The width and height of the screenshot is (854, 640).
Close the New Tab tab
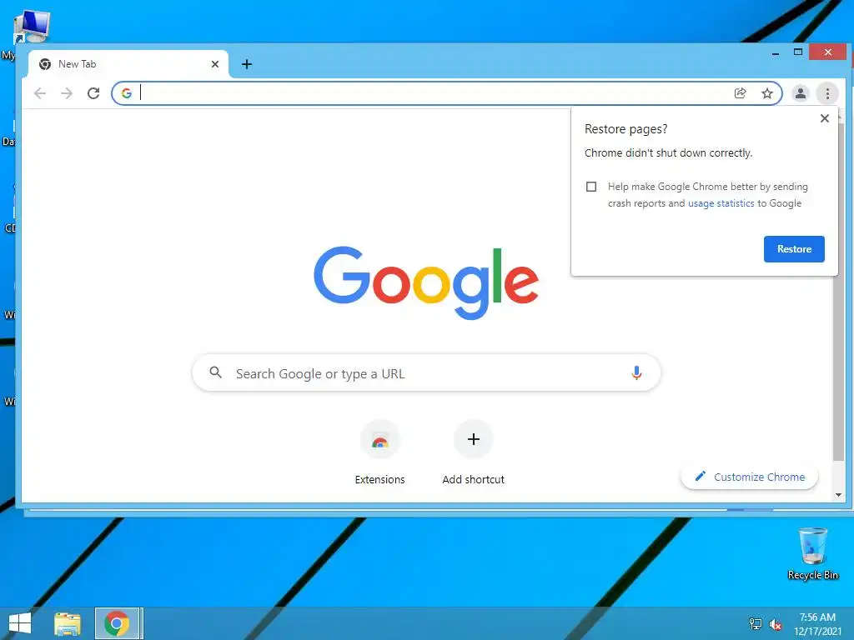tap(215, 64)
